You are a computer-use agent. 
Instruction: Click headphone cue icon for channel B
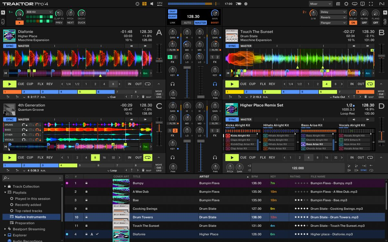[x=215, y=84]
